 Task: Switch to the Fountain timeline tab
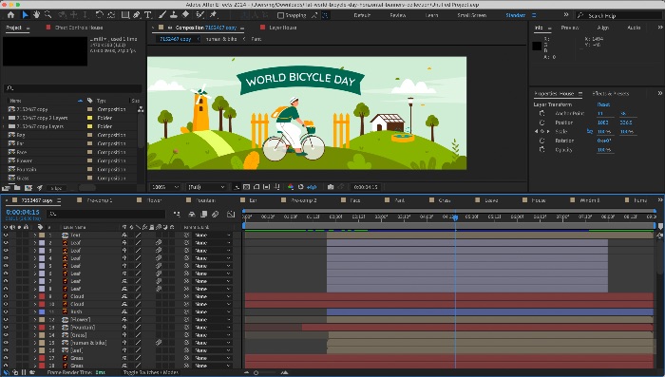pyautogui.click(x=206, y=200)
